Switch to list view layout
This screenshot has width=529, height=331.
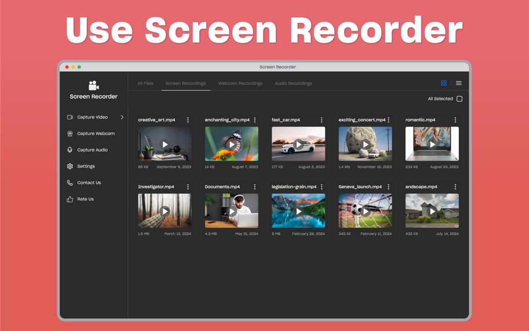click(x=458, y=82)
